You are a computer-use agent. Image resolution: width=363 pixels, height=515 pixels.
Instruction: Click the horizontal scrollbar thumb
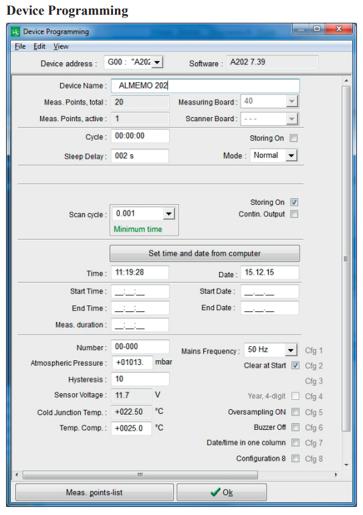tap(140, 475)
